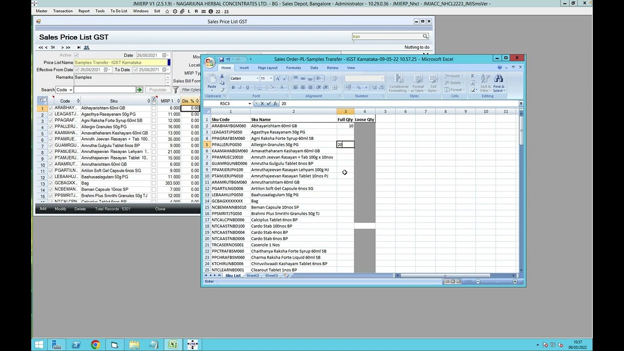
Task: Click the star favorites icon in JMJERP toolbar
Action: tap(168, 11)
